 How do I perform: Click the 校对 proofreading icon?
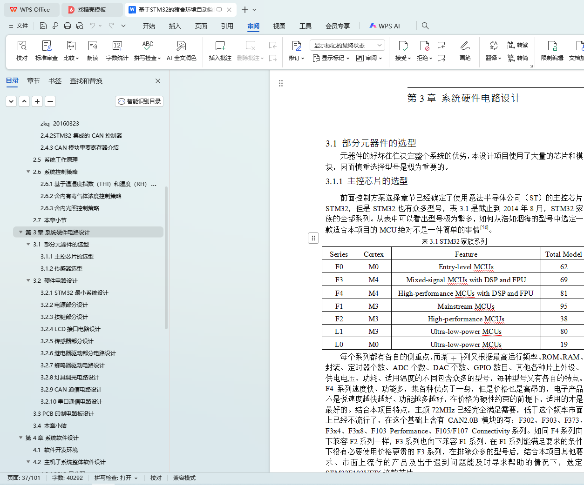pos(22,51)
